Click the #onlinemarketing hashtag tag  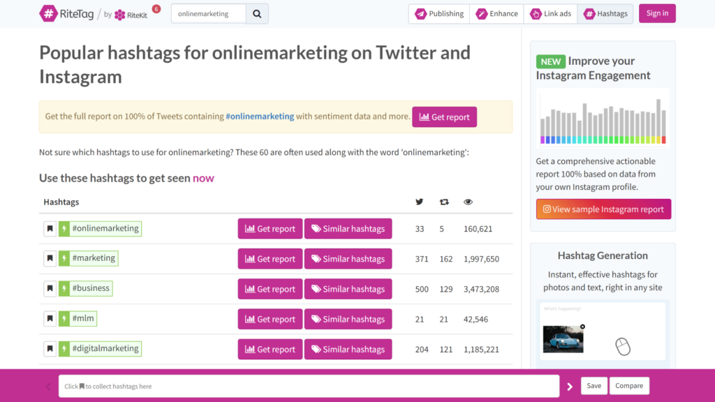[106, 228]
